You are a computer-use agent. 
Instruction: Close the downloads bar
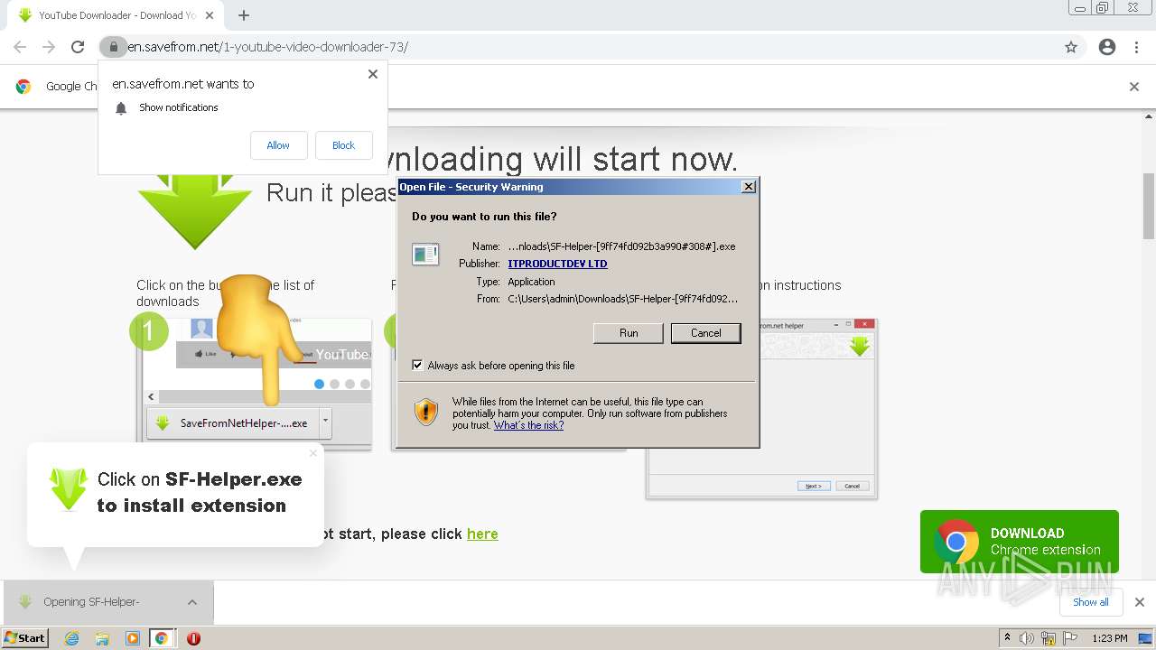(x=1140, y=602)
